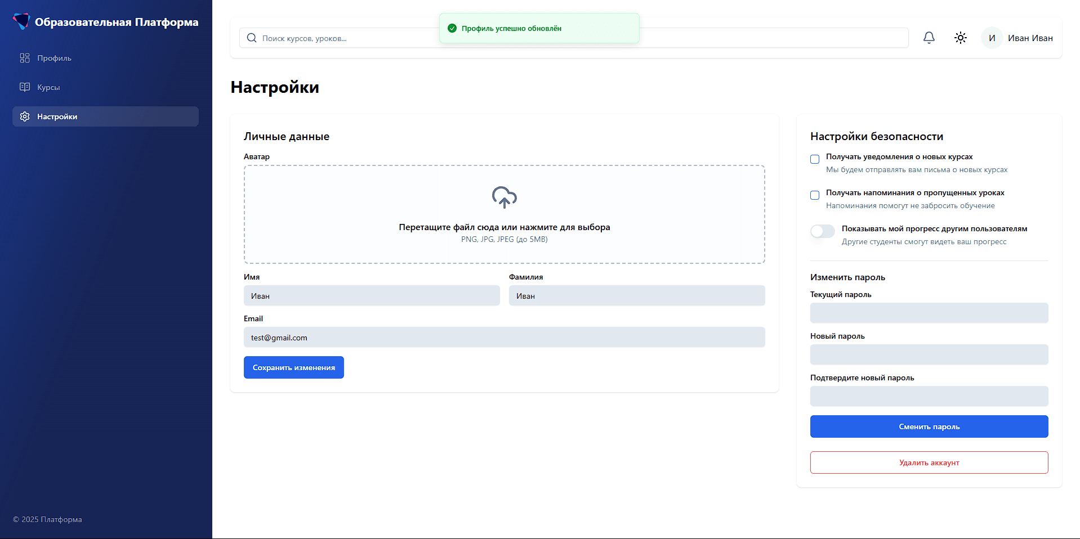Click Удалить аккаунт
The height and width of the screenshot is (539, 1080).
tap(929, 462)
